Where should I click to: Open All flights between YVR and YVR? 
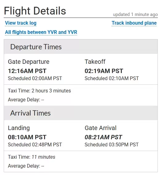click(x=41, y=32)
